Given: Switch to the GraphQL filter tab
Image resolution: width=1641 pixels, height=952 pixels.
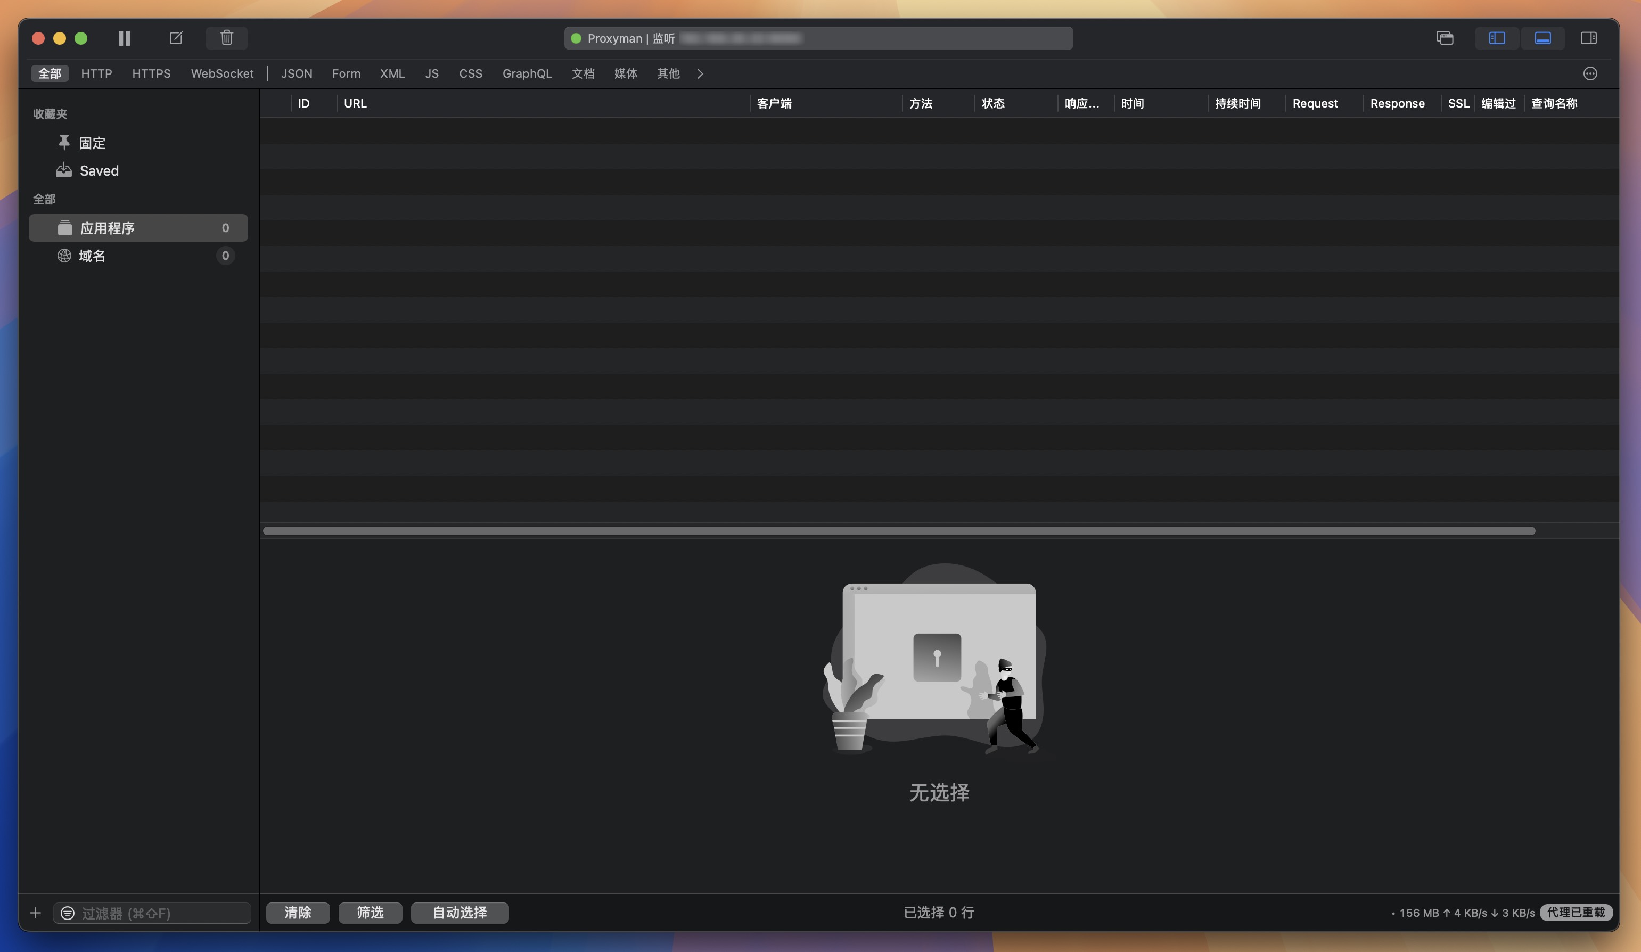Looking at the screenshot, I should tap(527, 73).
